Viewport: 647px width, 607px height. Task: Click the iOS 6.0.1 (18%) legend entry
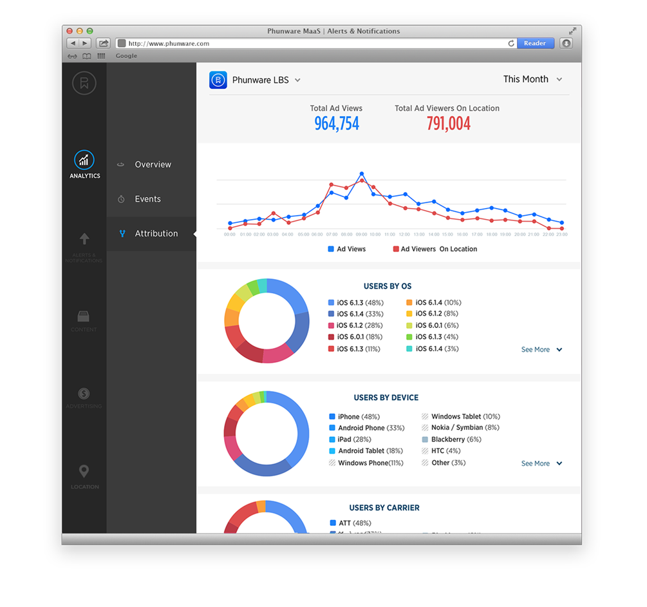[x=355, y=337]
